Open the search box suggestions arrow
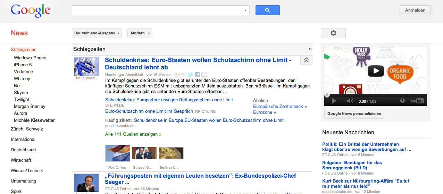This screenshot has width=443, height=194. coord(246,10)
